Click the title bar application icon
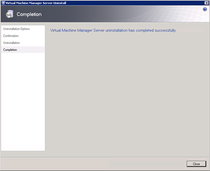 coord(3,3)
